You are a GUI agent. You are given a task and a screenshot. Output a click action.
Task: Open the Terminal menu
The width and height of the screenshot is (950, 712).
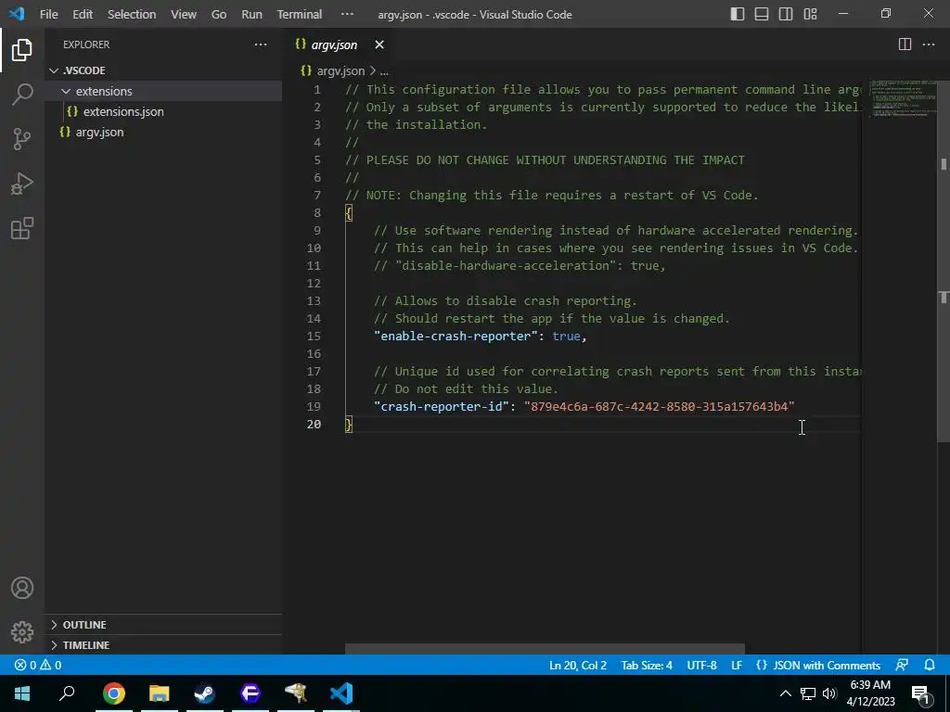coord(300,14)
